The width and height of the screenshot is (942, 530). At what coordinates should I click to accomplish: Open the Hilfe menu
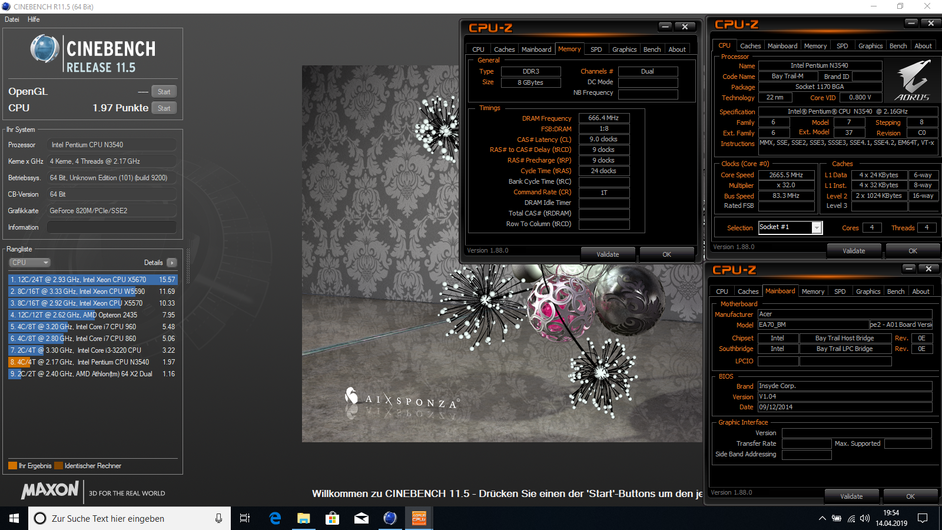(x=34, y=19)
